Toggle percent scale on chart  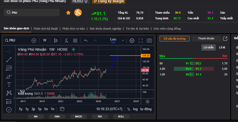click(129, 109)
